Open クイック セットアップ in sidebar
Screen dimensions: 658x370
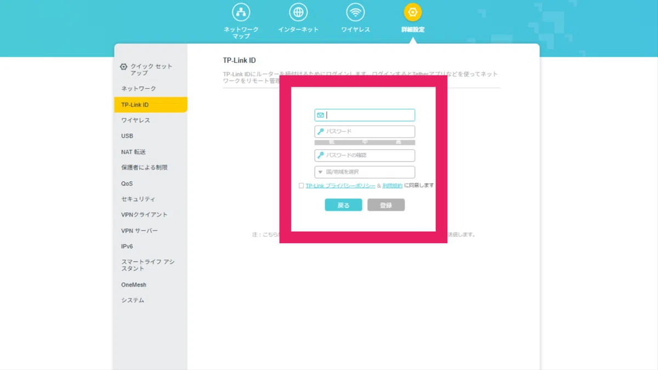[151, 70]
